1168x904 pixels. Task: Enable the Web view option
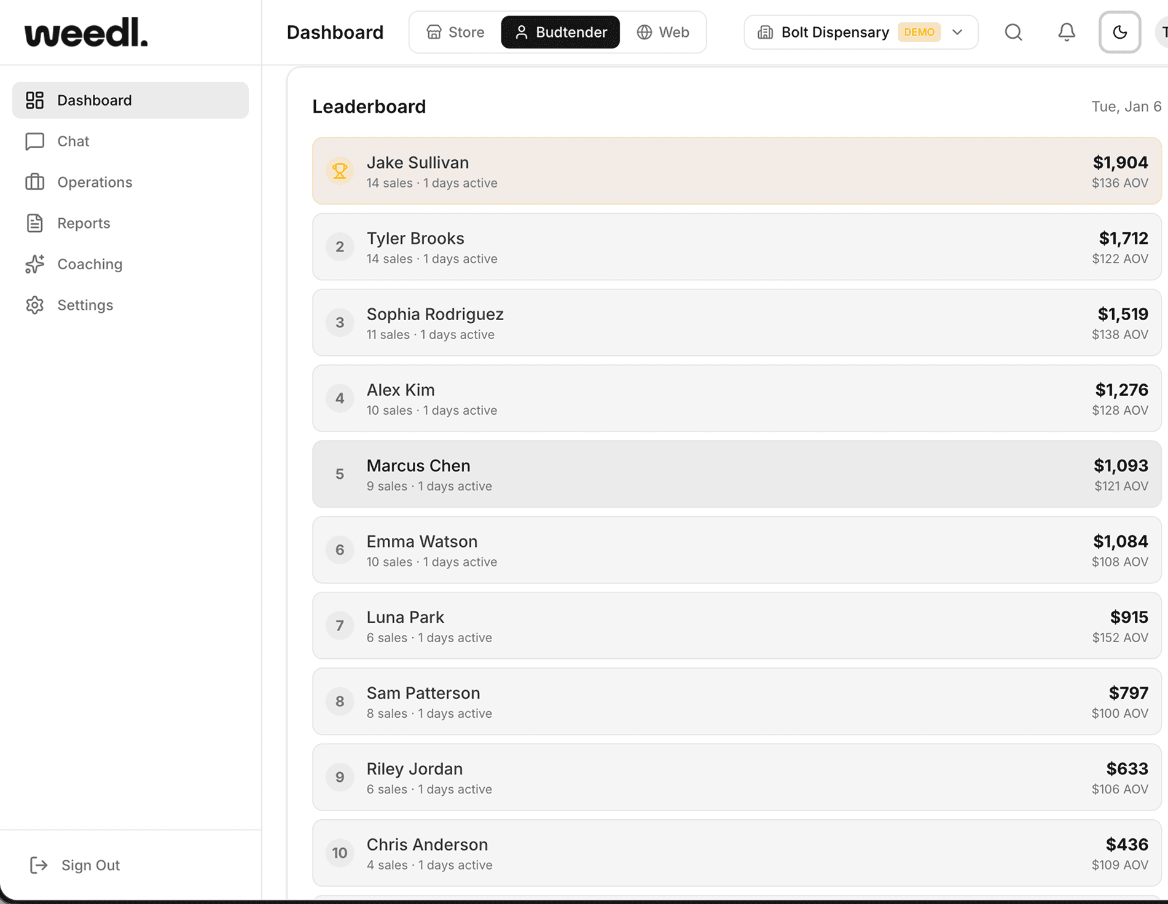point(664,32)
